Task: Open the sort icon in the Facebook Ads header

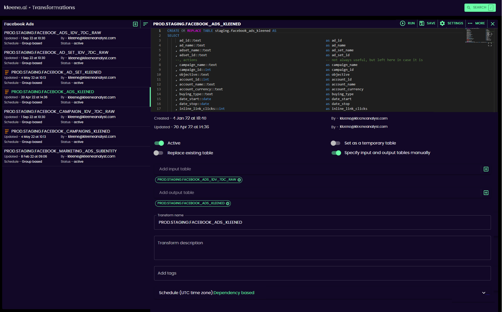Action: point(145,24)
